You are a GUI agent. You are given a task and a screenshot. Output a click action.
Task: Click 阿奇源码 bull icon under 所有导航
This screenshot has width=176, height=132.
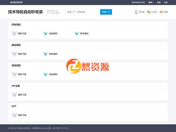[77, 34]
